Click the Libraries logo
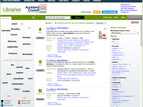Screen dimensions: 143x107 (x=12, y=10)
